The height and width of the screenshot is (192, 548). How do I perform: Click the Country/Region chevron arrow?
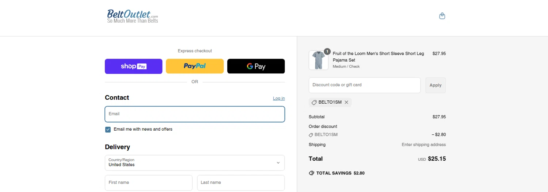pos(278,163)
